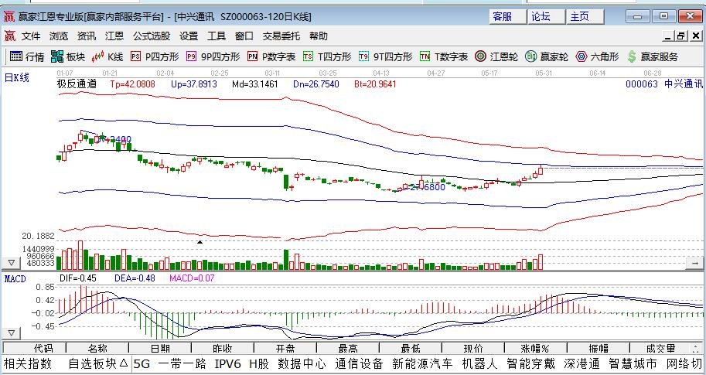This screenshot has width=706, height=375.
Task: Open the 赢家轮 wheel tool
Action: pos(496,56)
